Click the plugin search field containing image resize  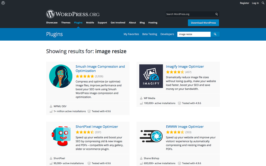coord(194,34)
